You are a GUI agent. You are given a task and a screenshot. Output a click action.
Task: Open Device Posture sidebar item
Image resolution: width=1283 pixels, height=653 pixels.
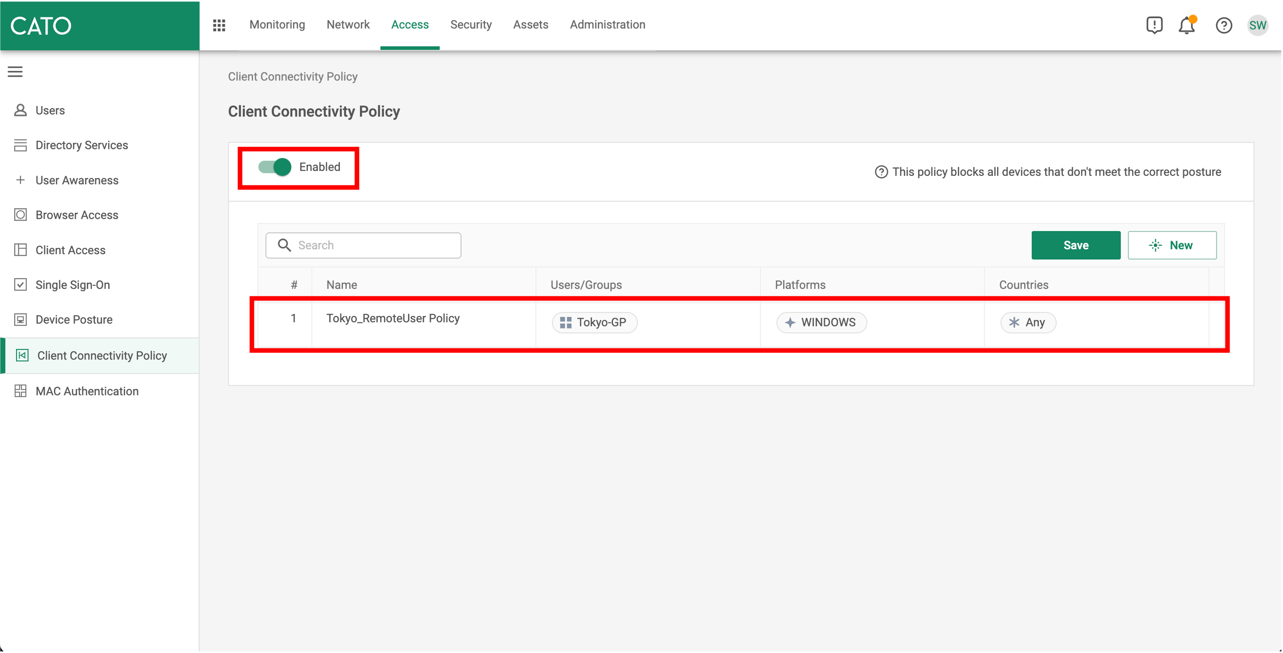(100, 319)
